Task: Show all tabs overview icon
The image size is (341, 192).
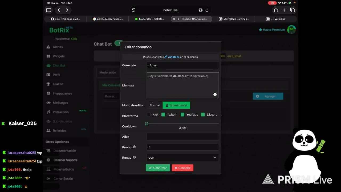Action: coord(293,10)
